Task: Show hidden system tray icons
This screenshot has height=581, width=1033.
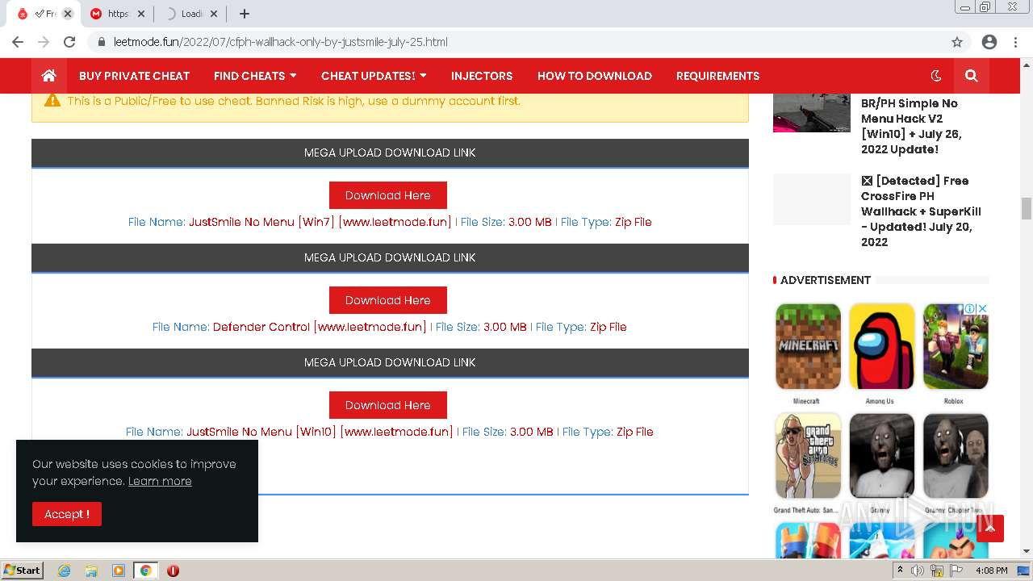Action: coord(901,571)
